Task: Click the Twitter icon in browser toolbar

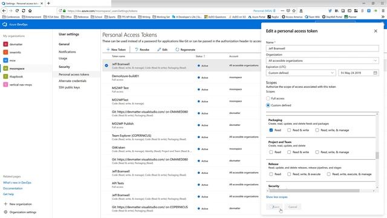Action: coord(330,11)
